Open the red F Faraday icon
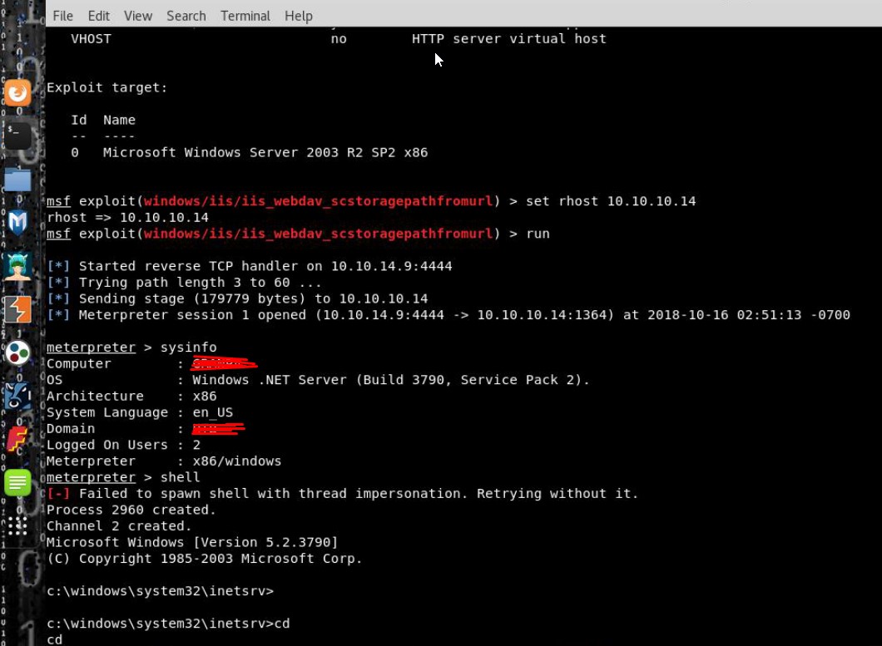882x646 pixels. (x=17, y=439)
